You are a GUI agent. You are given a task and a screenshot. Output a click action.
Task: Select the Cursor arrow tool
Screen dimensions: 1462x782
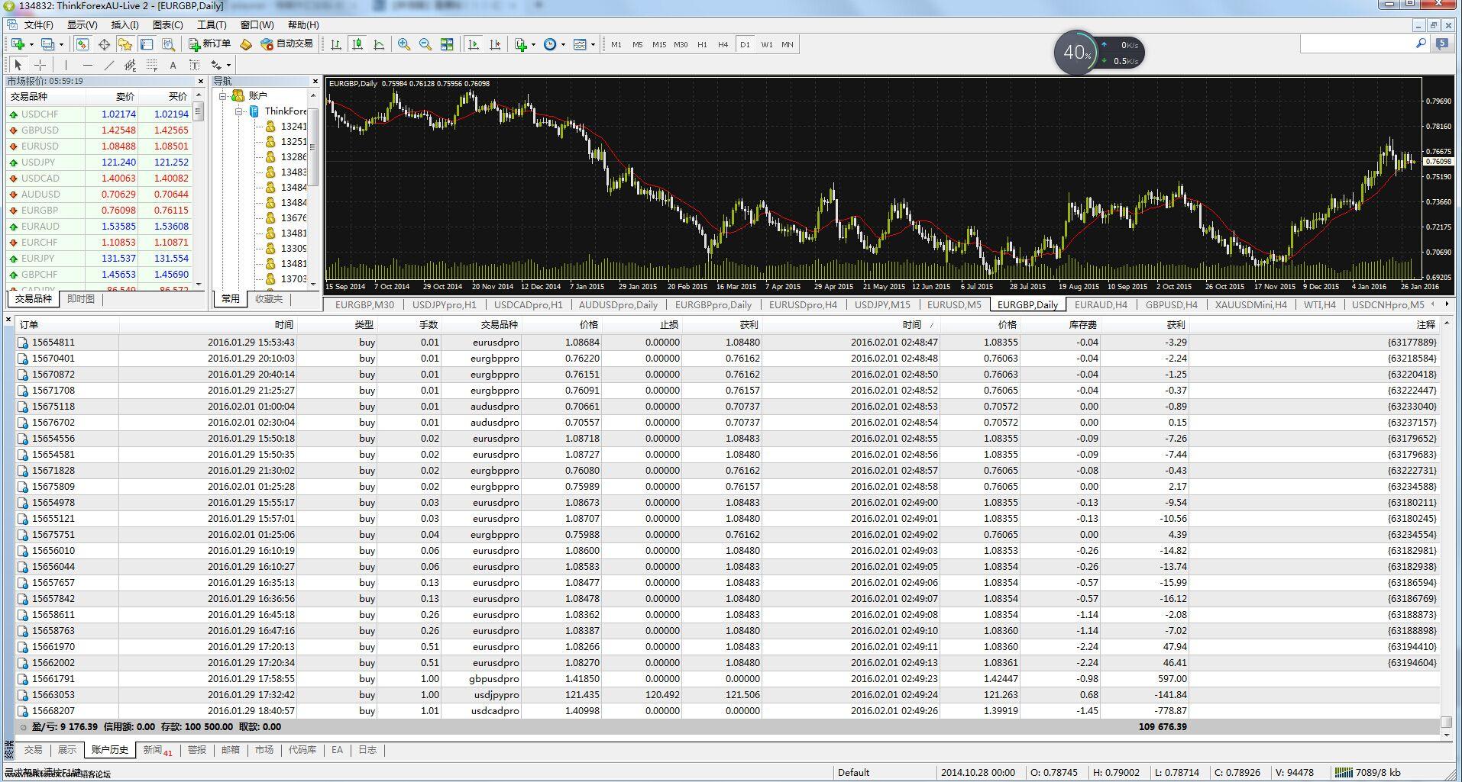[x=18, y=65]
